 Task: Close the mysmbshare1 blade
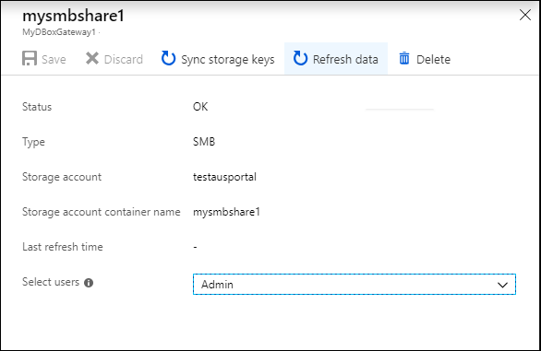(525, 15)
